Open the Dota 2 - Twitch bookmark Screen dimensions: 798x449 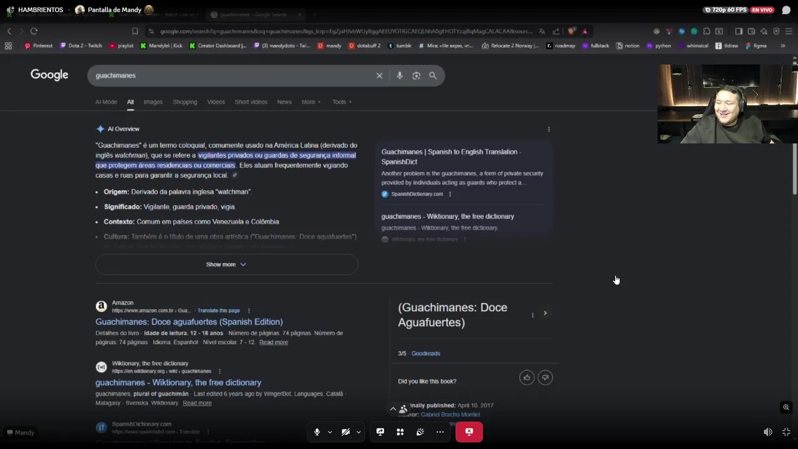coord(81,46)
